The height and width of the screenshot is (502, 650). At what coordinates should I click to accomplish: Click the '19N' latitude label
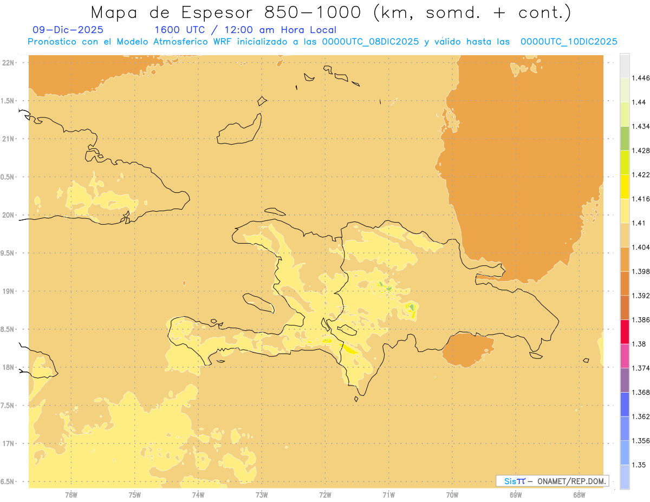pos(9,291)
